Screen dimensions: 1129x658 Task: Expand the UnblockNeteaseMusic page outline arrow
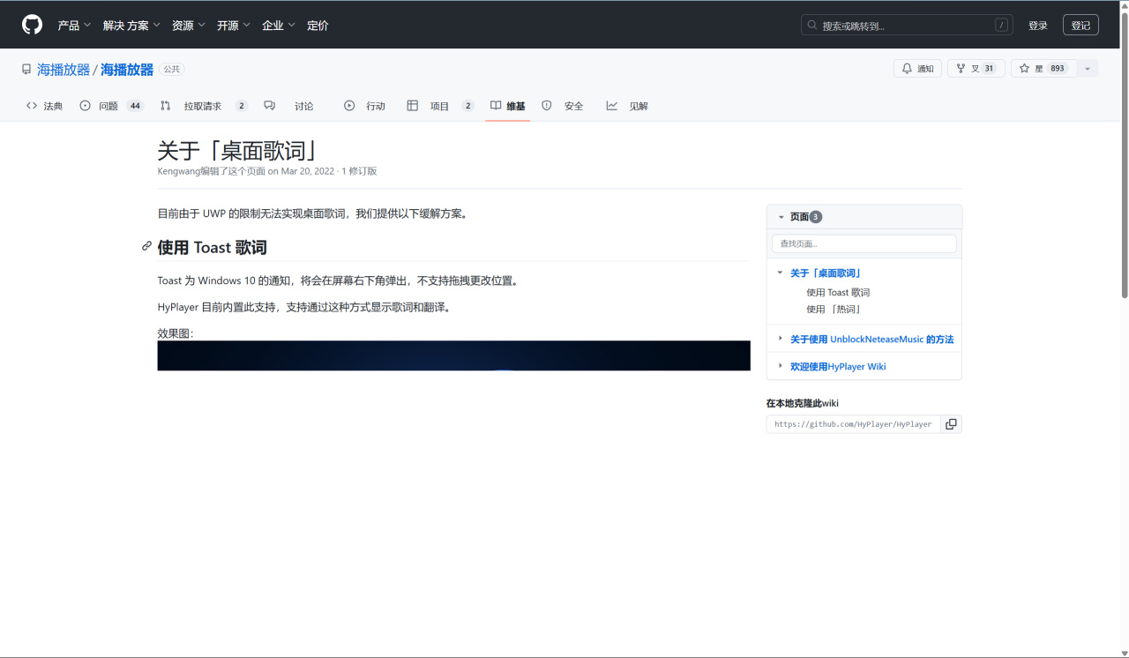(x=780, y=339)
